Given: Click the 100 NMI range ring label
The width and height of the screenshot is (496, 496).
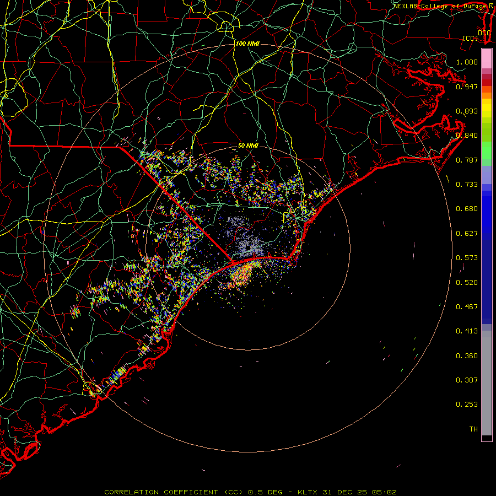Looking at the screenshot, I should 247,44.
